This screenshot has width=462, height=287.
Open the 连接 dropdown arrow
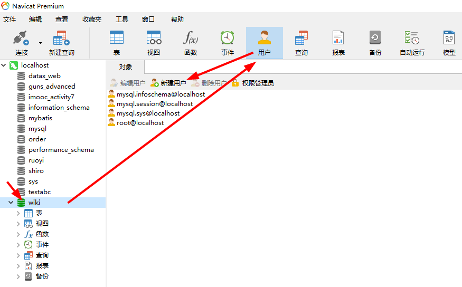coord(40,43)
